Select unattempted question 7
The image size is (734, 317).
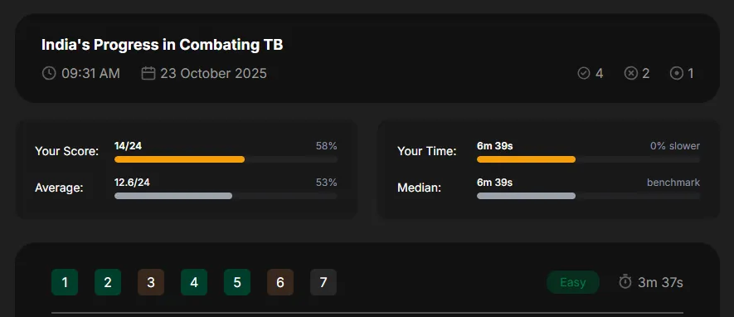coord(323,282)
